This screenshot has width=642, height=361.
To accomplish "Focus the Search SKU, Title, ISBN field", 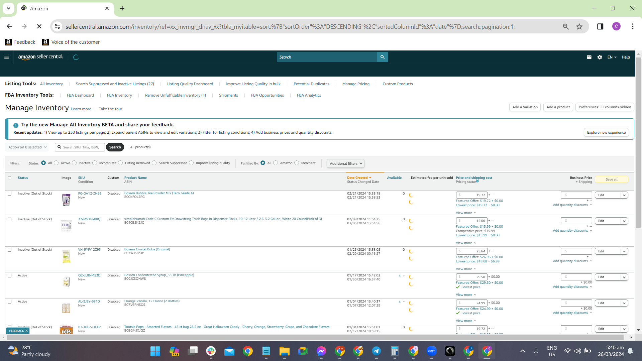I will coord(80,147).
